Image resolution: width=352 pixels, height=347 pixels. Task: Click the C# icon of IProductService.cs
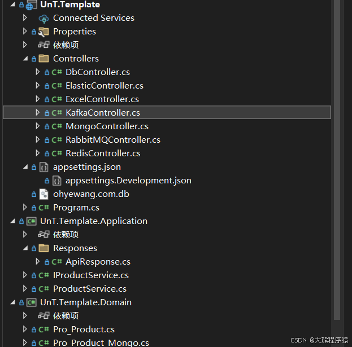tap(44, 275)
